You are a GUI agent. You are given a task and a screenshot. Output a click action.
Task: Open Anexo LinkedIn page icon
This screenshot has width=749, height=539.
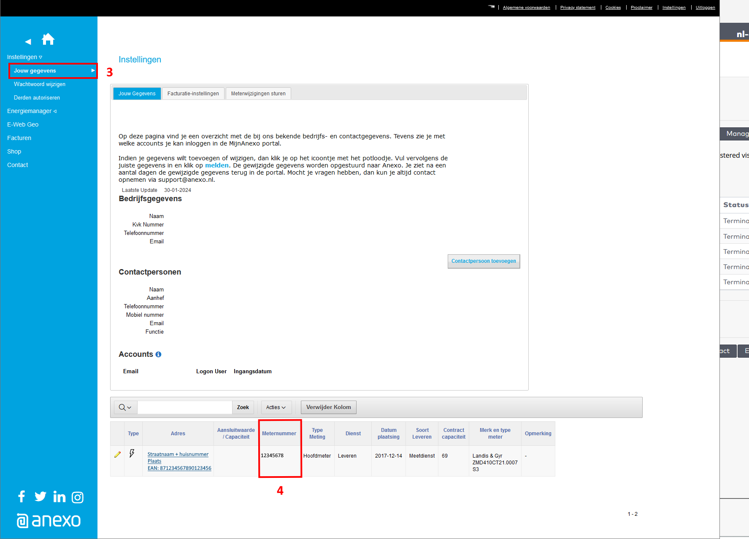[59, 497]
